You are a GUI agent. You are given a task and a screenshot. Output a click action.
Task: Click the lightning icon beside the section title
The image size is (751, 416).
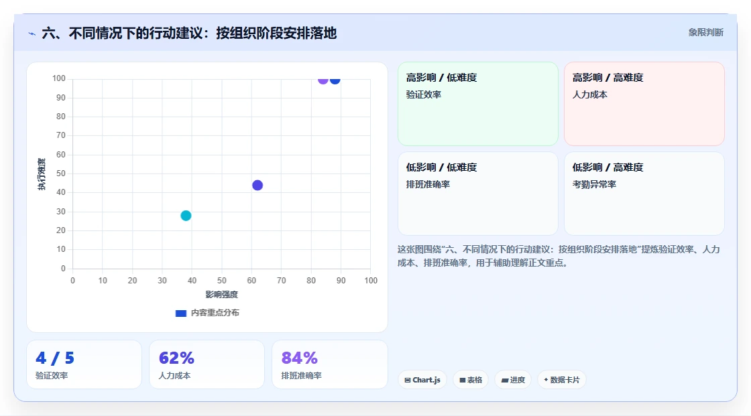pyautogui.click(x=32, y=33)
